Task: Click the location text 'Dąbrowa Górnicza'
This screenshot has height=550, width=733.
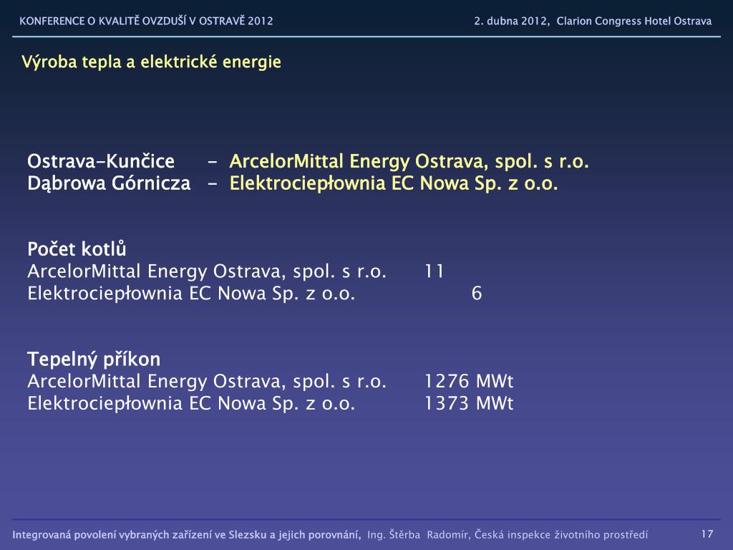Action: 109,183
